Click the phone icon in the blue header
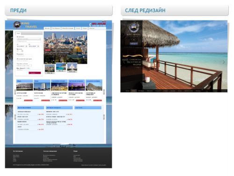The width and height of the screenshot is (234, 176). click(90, 24)
